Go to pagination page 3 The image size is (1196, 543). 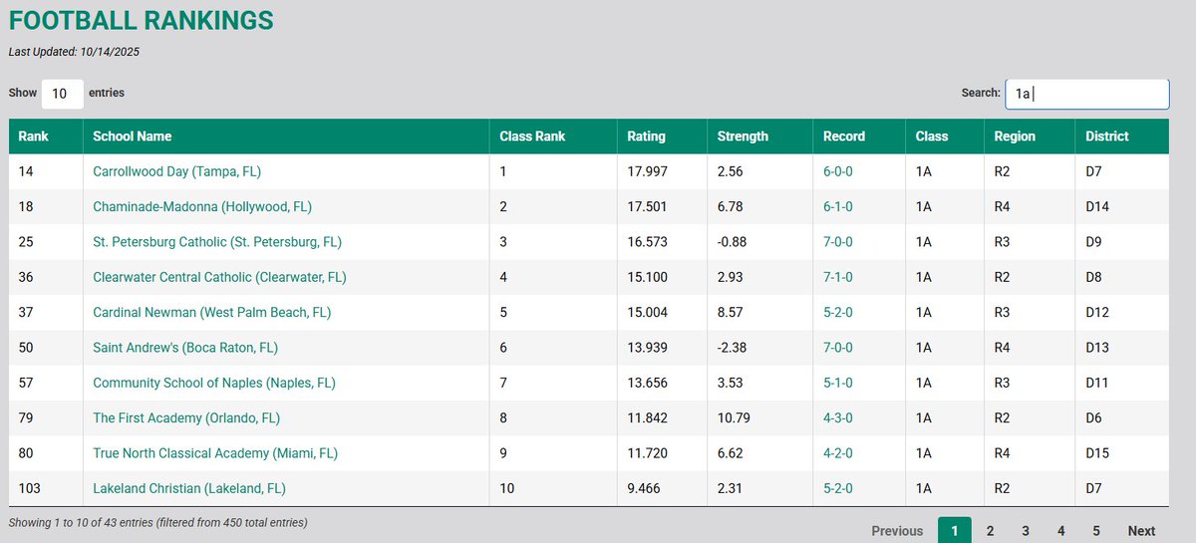pos(1026,531)
